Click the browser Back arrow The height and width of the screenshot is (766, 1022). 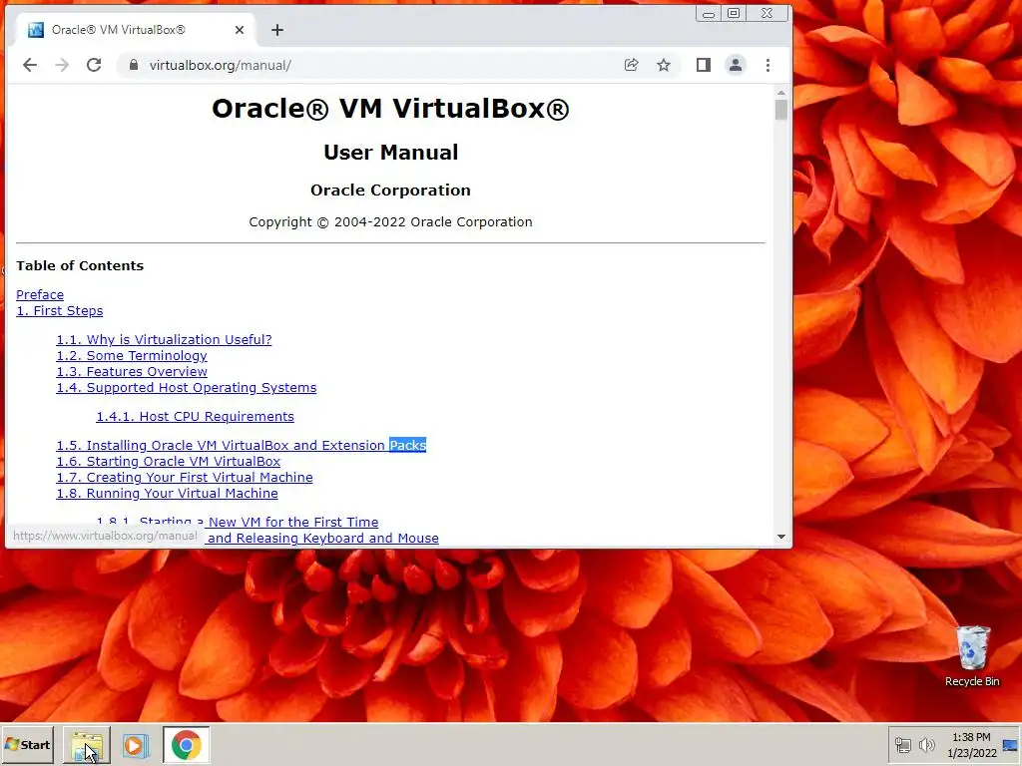coord(30,65)
